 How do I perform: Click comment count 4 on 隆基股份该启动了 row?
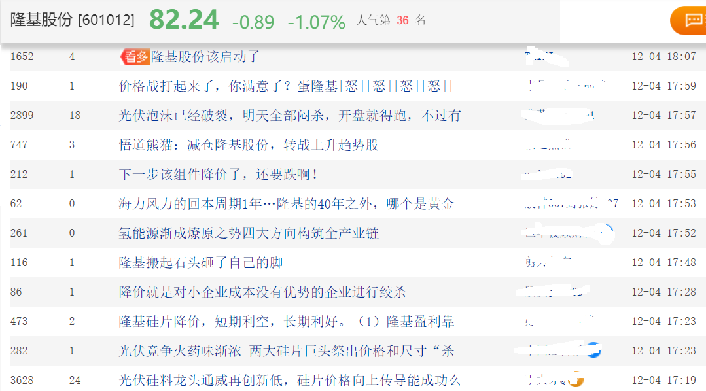(x=72, y=57)
